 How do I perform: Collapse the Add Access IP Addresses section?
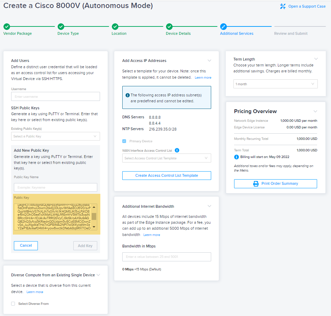coord(209,61)
